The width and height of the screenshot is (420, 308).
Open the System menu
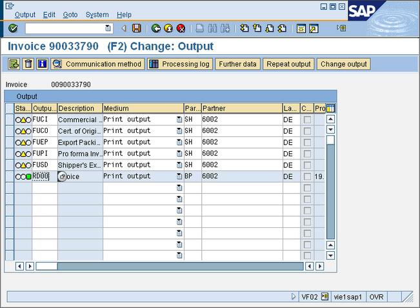[x=97, y=15]
